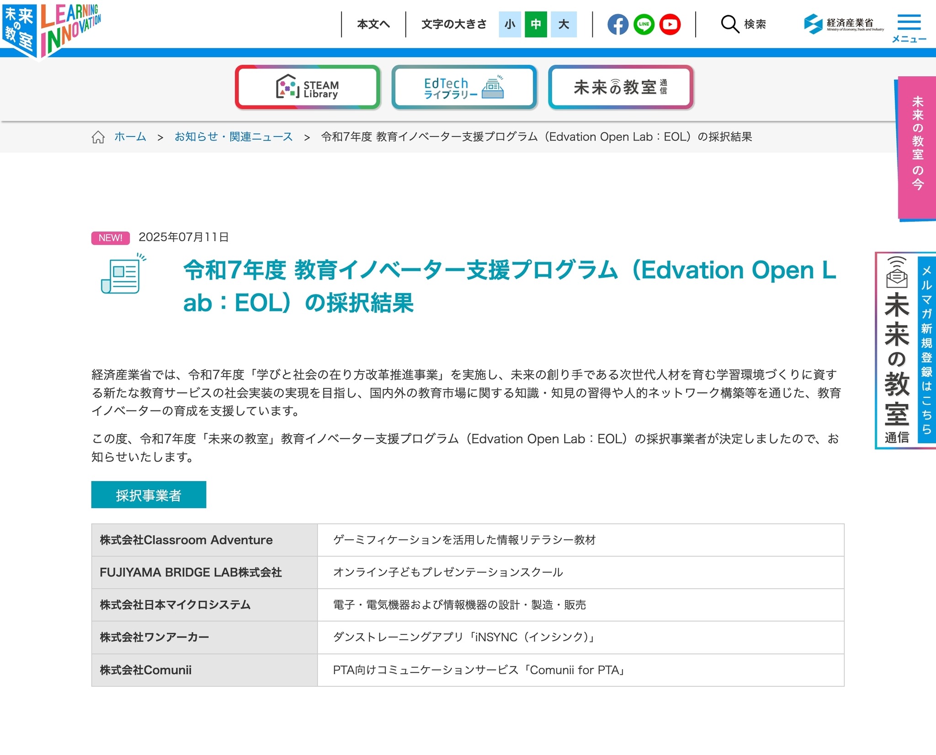Click the 採択事業者 section heading
The width and height of the screenshot is (936, 755).
click(149, 495)
